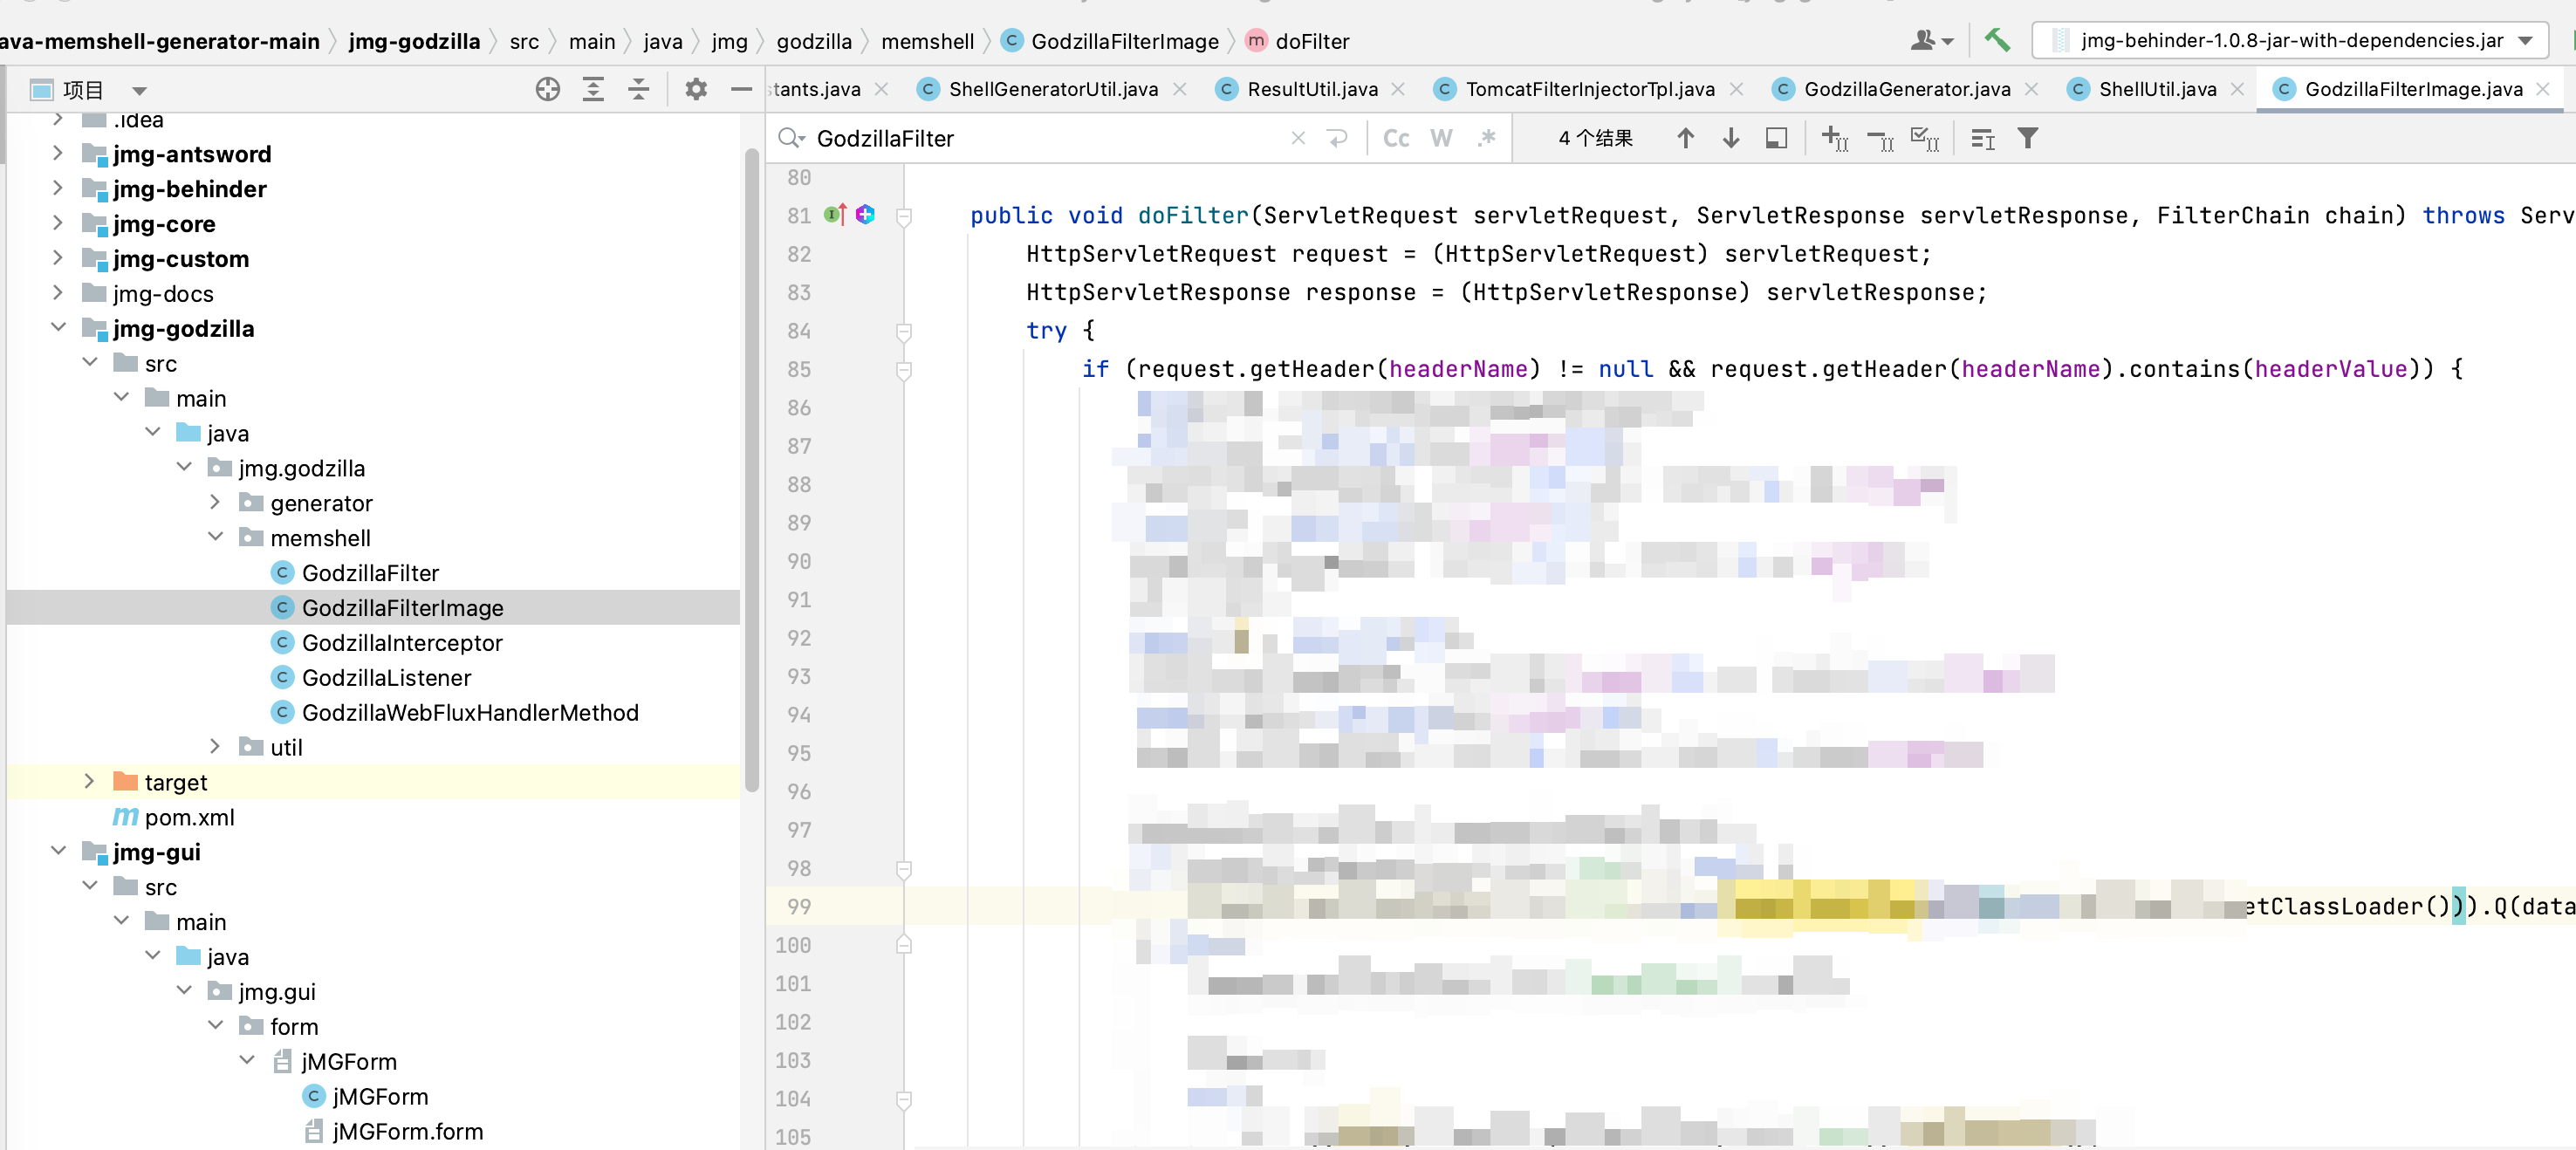
Task: Close the ResultUtil.java tab
Action: pyautogui.click(x=1398, y=89)
